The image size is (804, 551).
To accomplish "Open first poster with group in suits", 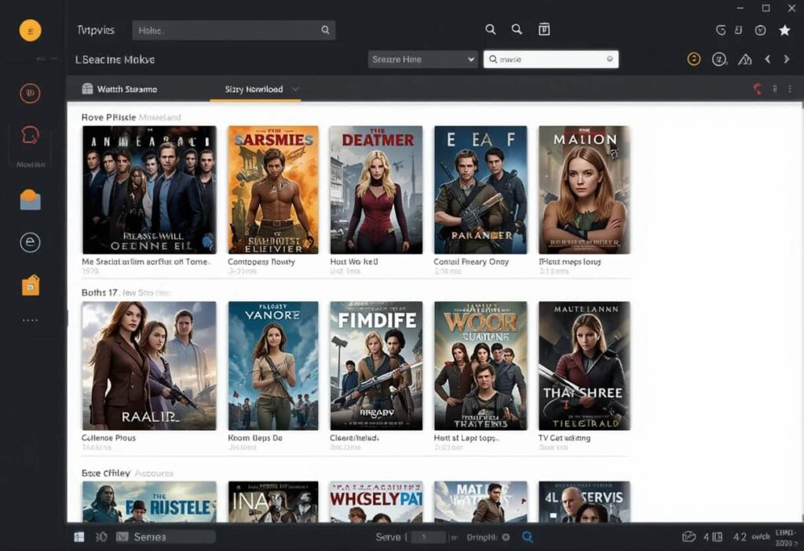I will 148,189.
